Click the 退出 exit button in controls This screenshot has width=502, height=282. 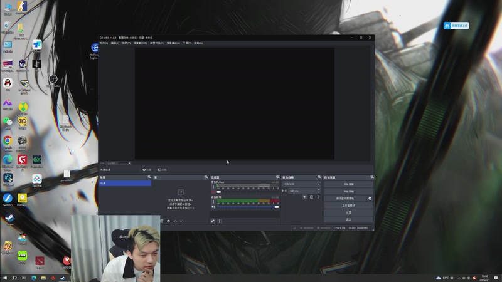tap(348, 220)
